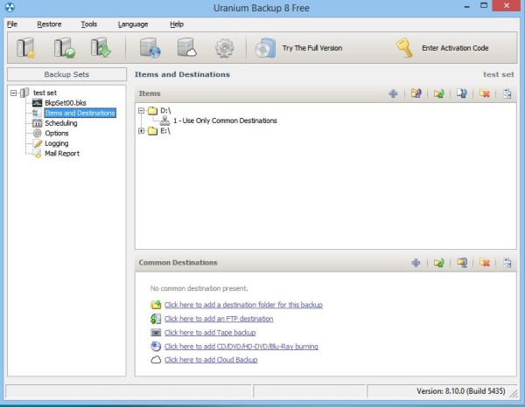
Task: Click the Uranium Backup radiation logo in title bar
Action: [x=10, y=7]
